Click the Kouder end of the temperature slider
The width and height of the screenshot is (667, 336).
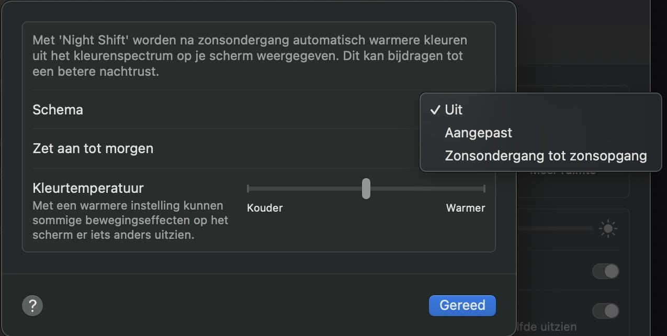[x=250, y=189]
